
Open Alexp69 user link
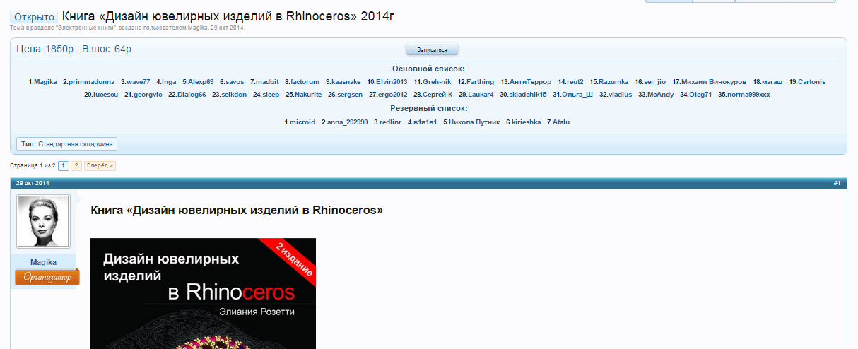(201, 82)
